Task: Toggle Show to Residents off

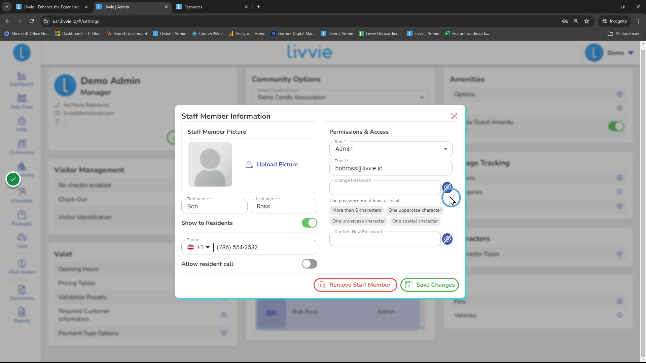Action: pos(309,223)
